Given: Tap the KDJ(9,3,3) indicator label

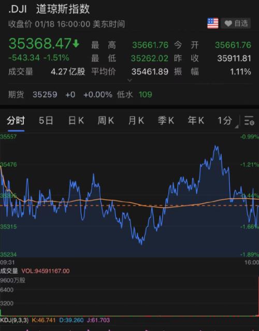Looking at the screenshot, I should coord(14,320).
